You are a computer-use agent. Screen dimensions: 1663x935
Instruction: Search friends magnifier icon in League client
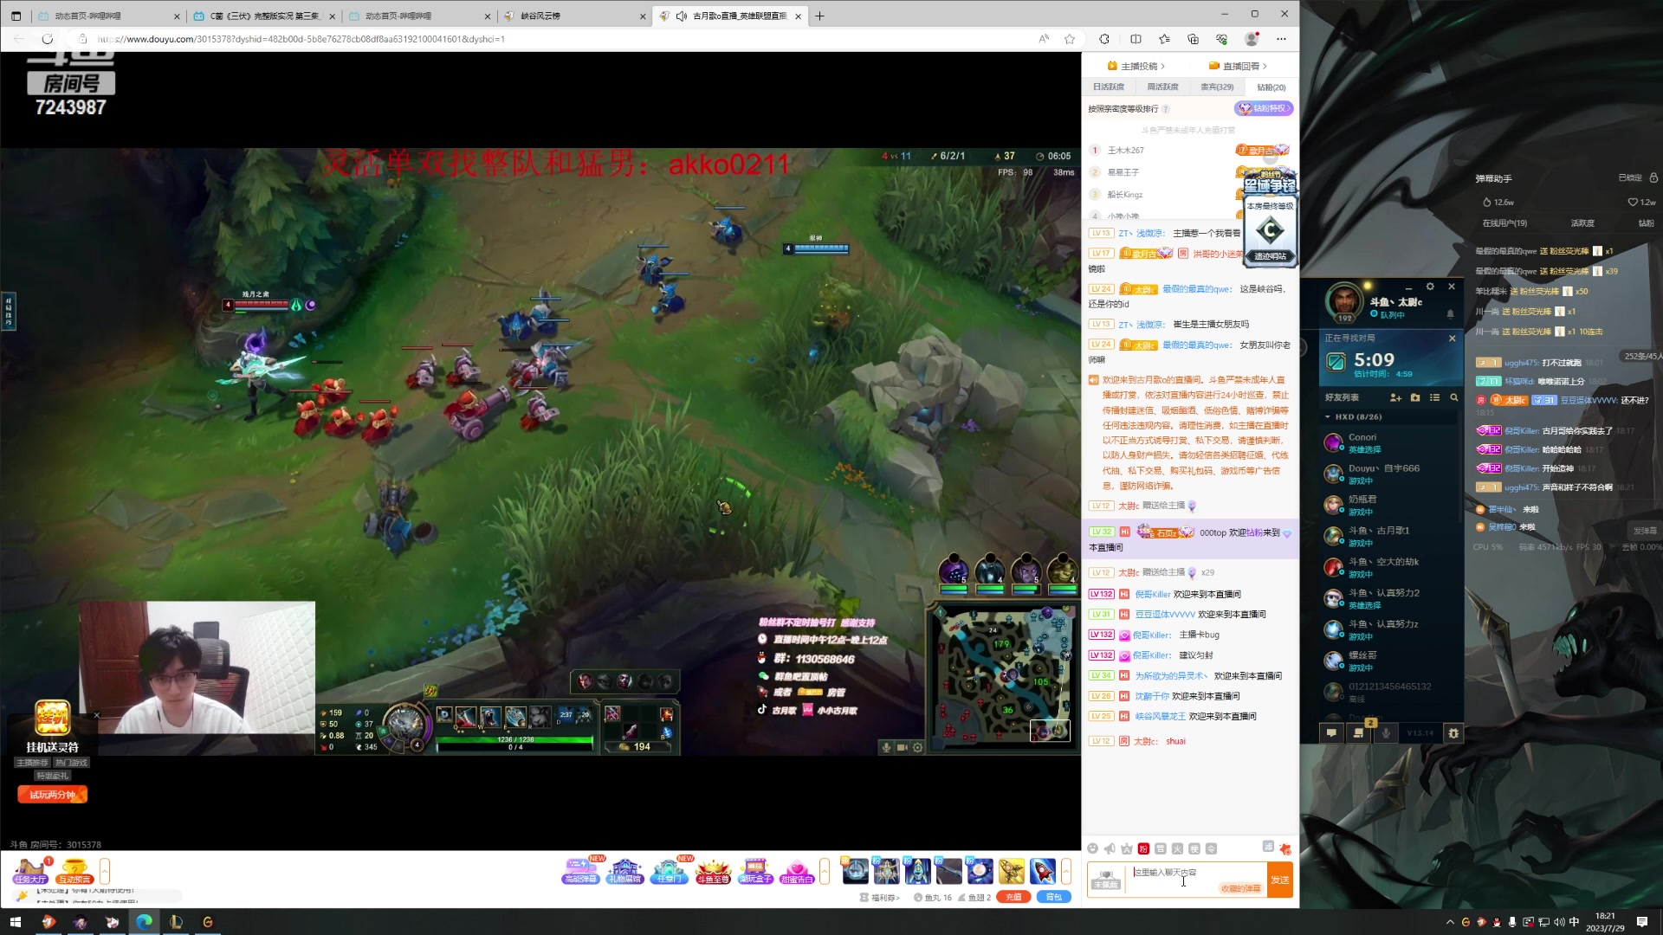1454,397
